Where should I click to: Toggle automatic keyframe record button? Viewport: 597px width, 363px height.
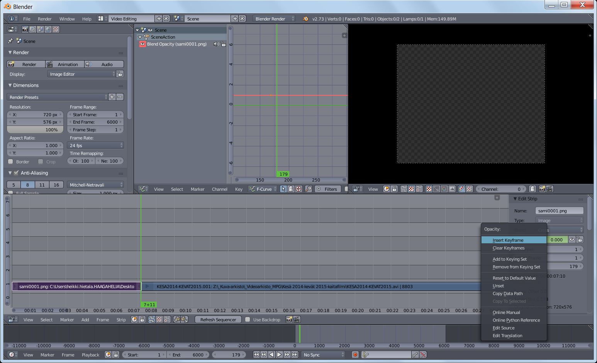click(355, 355)
